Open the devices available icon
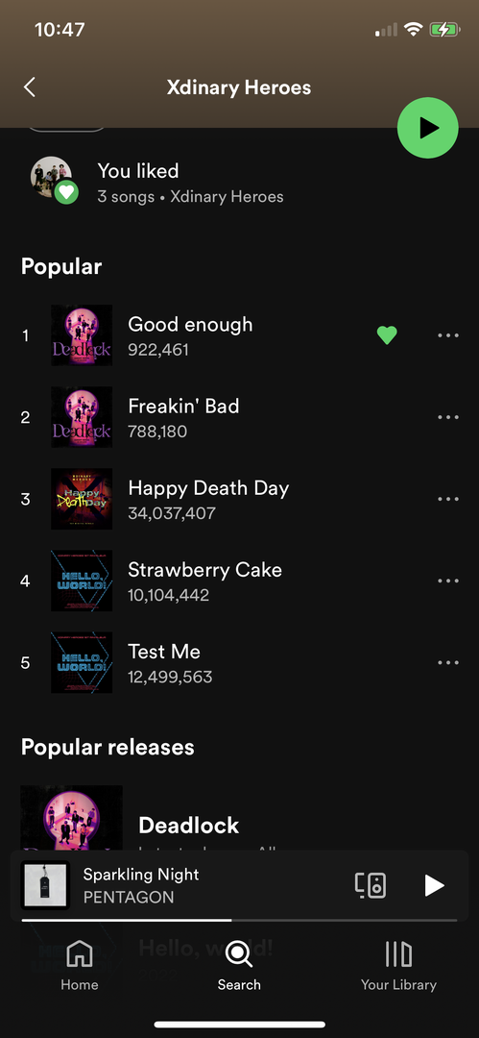479x1038 pixels. [x=371, y=885]
